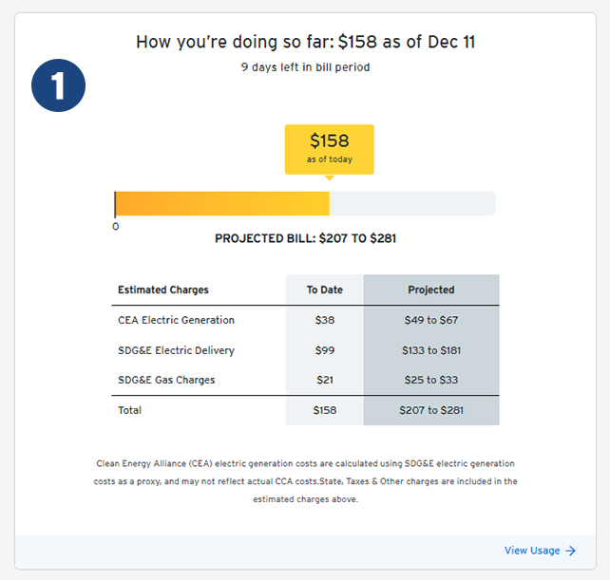Click the View Usage link

click(x=532, y=551)
